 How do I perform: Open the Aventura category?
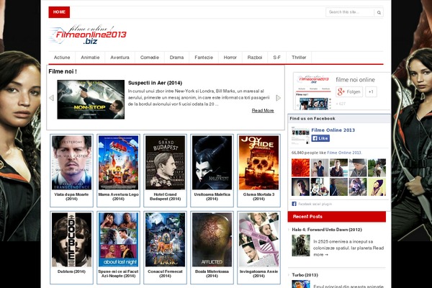pyautogui.click(x=120, y=58)
